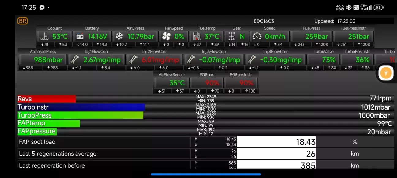Tap the battery level 81 indicator
Viewport: 397px width, 178px height.
pos(378,7)
